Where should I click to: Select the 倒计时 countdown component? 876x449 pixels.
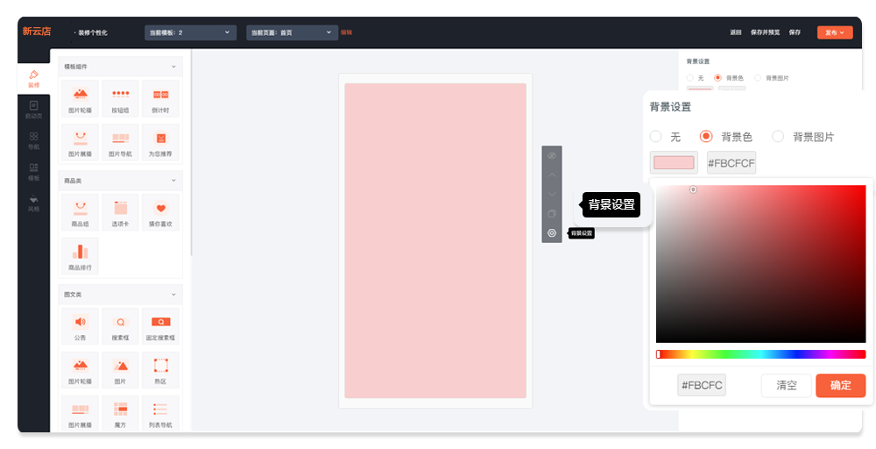[x=161, y=97]
